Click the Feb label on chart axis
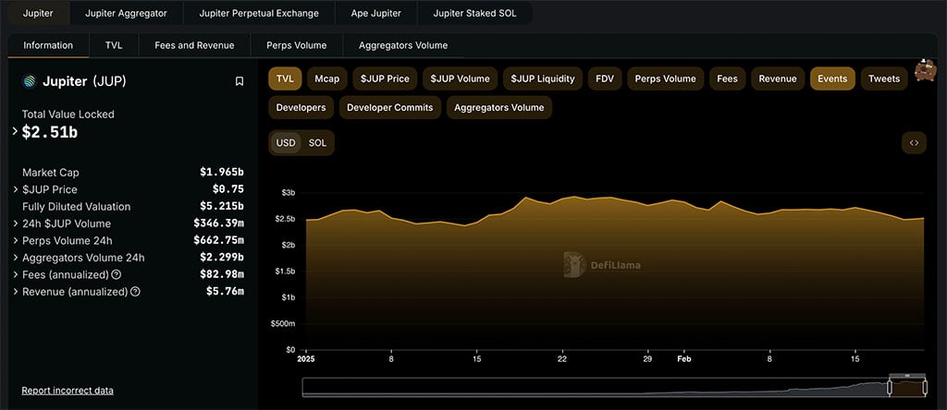Image resolution: width=947 pixels, height=410 pixels. [684, 358]
